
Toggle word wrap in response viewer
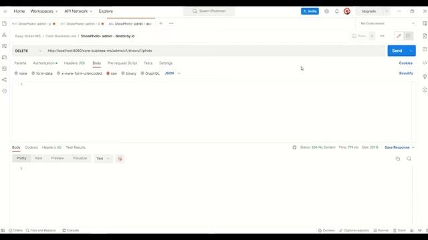pos(120,159)
